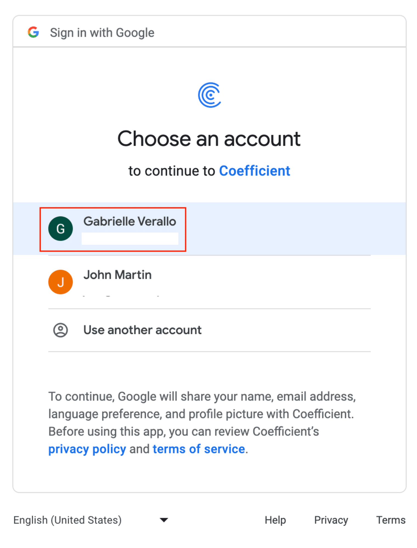Click the person icon beside Use another account
This screenshot has height=548, width=417.
60,330
